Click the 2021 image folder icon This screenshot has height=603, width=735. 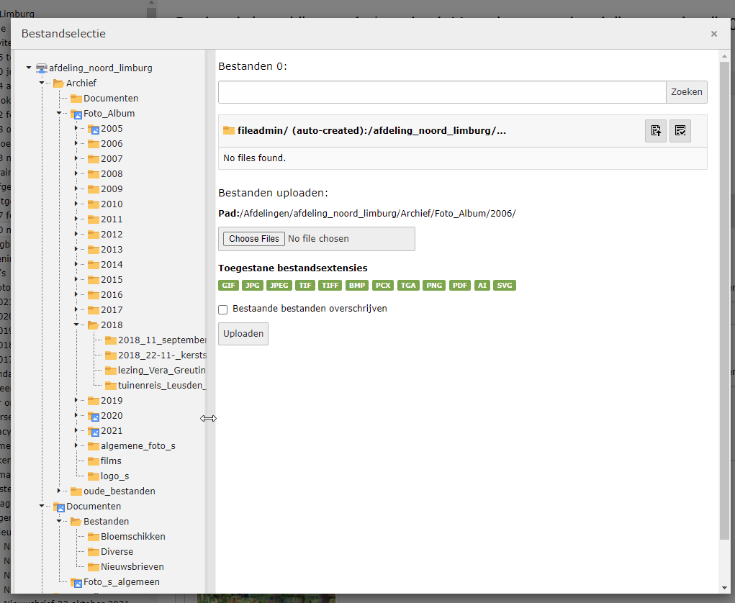(94, 431)
